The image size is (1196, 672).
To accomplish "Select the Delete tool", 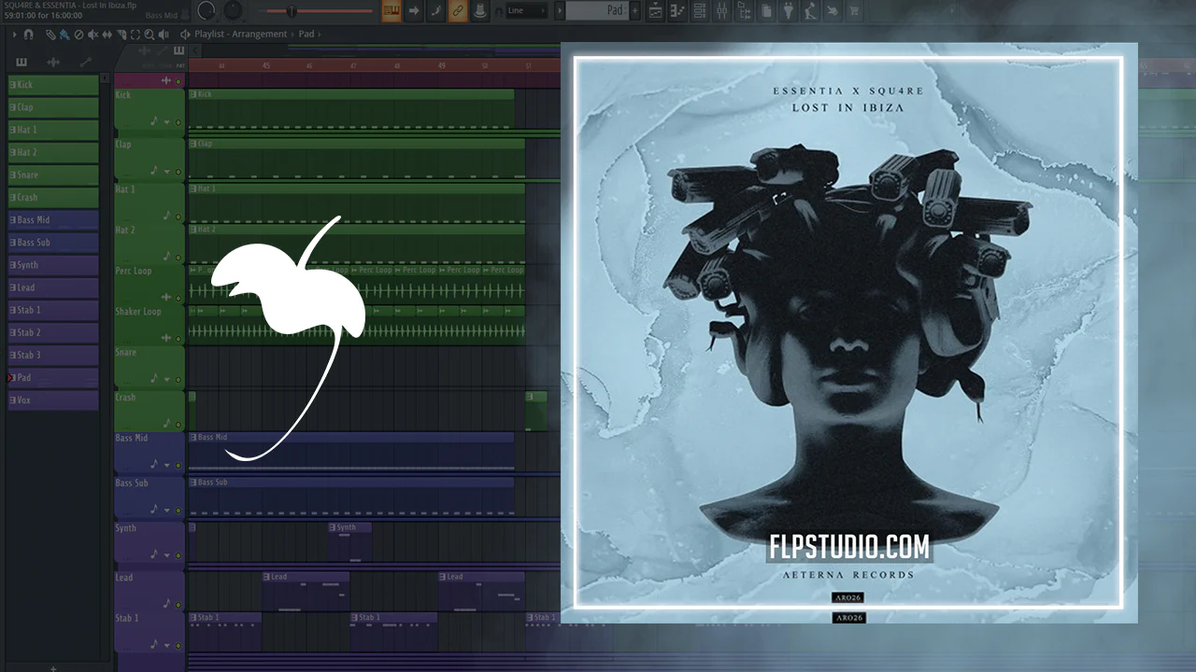I will coord(78,35).
